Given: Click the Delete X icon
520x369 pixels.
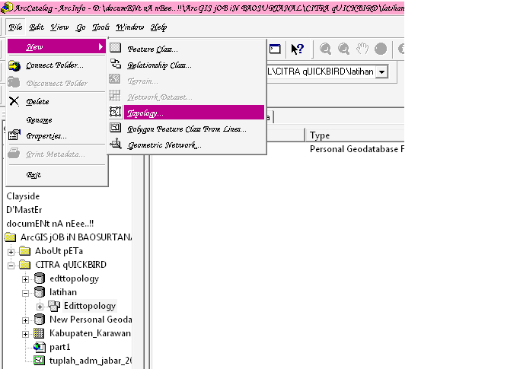Looking at the screenshot, I should pos(14,101).
